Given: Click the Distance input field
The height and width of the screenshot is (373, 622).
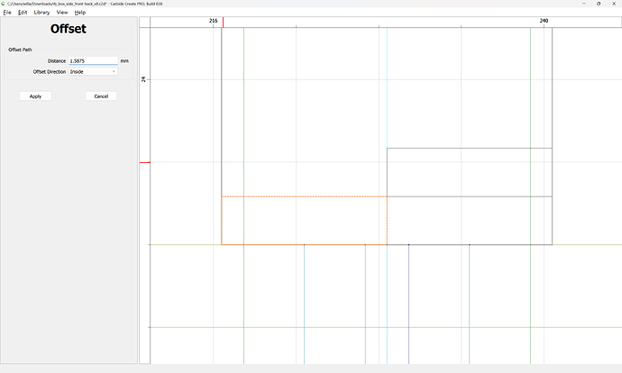Looking at the screenshot, I should tap(93, 60).
